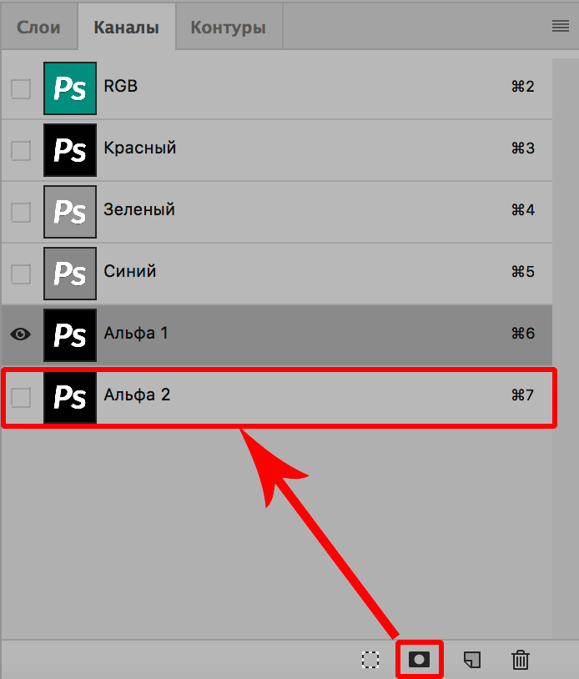The image size is (579, 679).
Task: Open the Channels panel menu icon
Action: click(x=559, y=25)
